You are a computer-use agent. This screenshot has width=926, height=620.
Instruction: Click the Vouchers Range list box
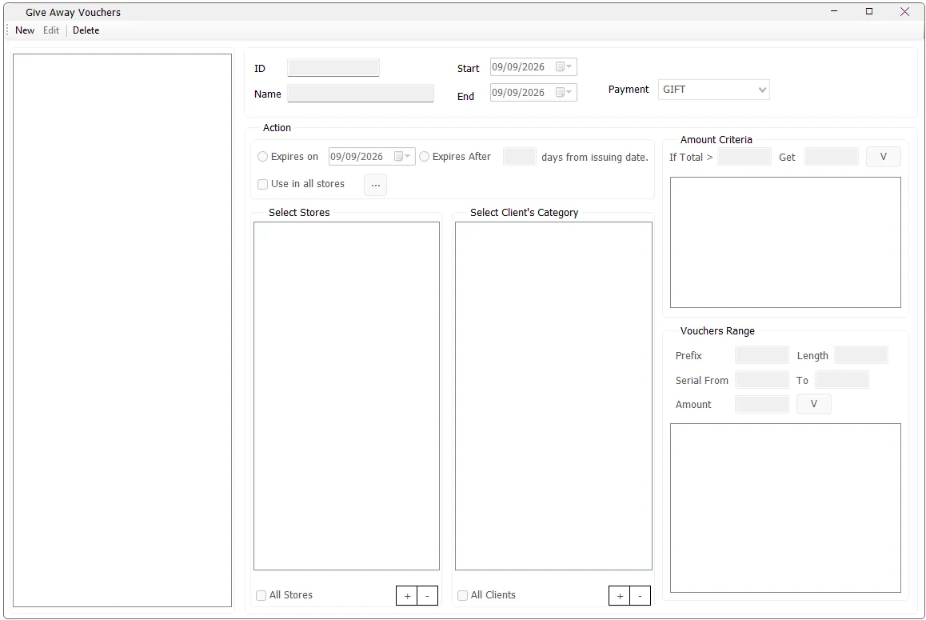click(785, 508)
